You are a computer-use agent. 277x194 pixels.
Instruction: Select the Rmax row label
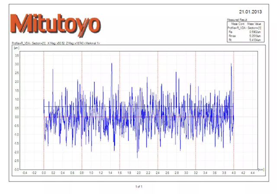232,36
